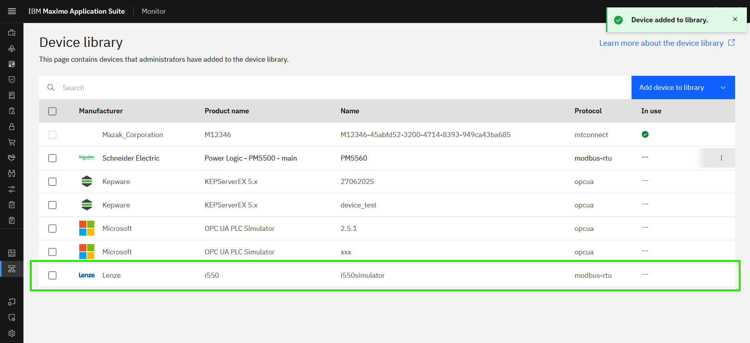The image size is (750, 343).
Task: Click the success checkmark in the notification
Action: click(619, 20)
